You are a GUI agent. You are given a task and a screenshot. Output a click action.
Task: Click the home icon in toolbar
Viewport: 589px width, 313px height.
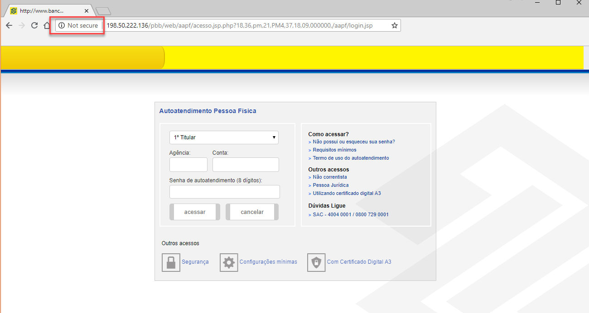pos(47,25)
